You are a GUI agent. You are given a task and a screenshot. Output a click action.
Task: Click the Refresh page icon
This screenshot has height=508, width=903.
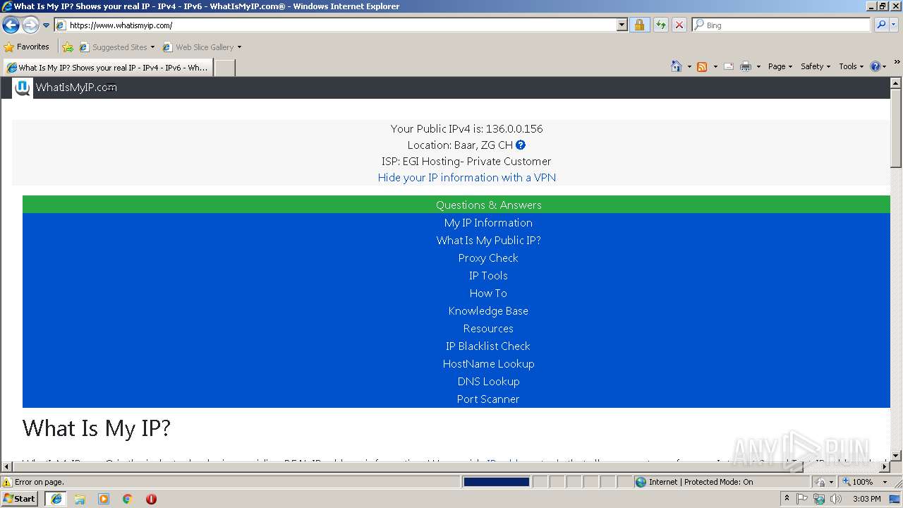[x=660, y=25]
